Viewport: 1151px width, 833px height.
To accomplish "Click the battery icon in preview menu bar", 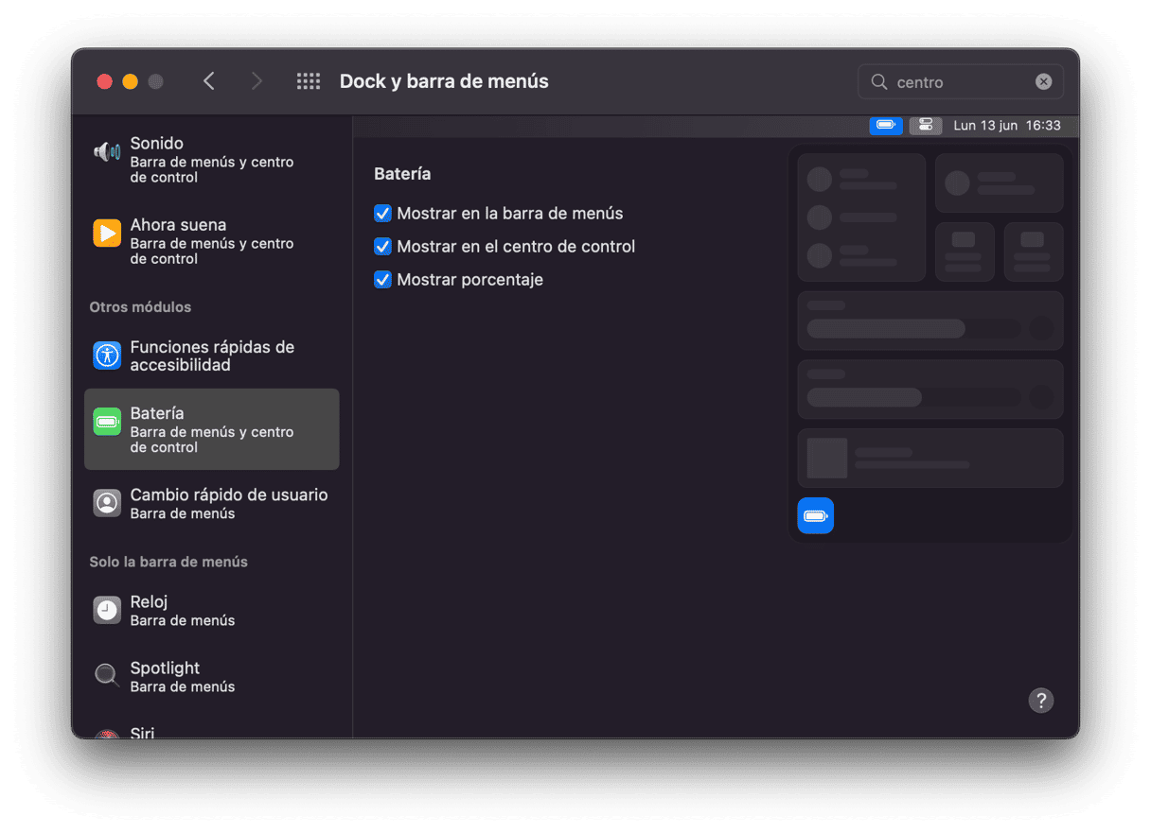I will click(886, 125).
